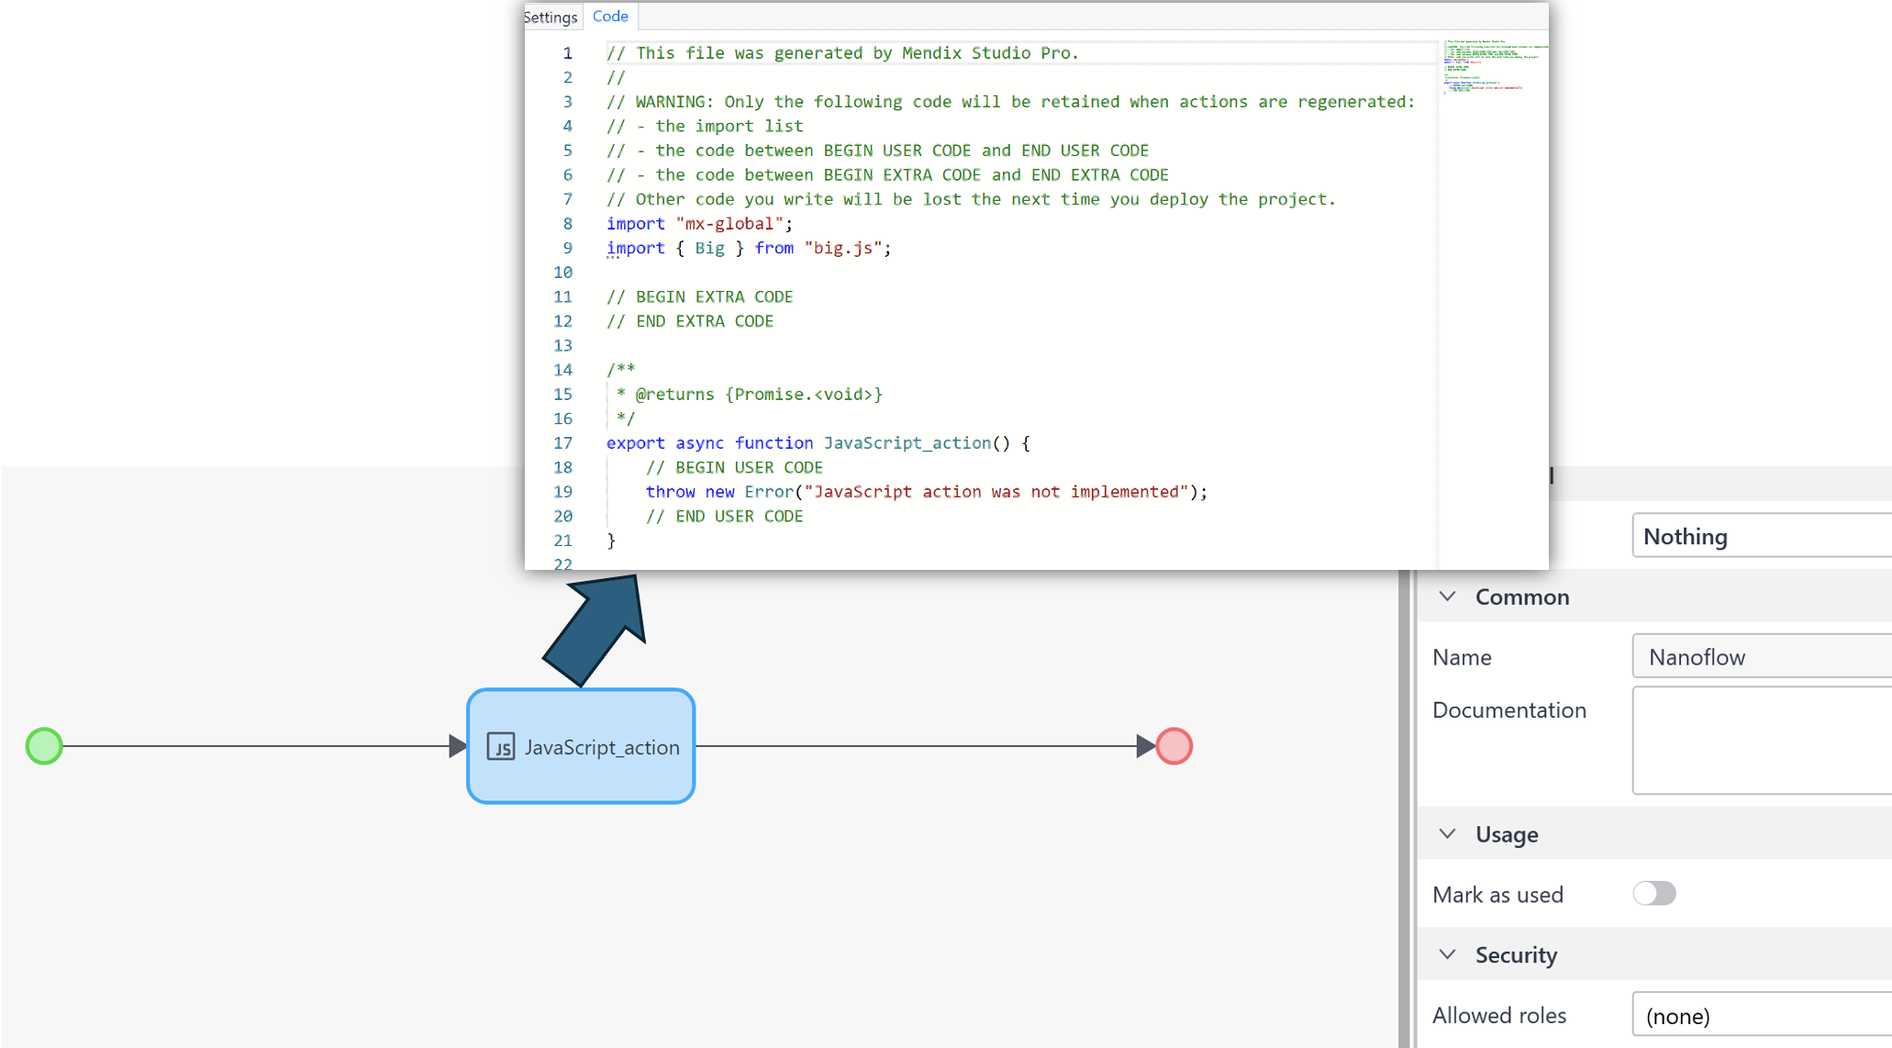
Task: Click the JS icon in JavaScript_action activity
Action: [500, 747]
